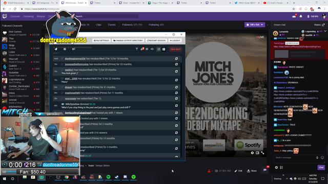Open chat Rooms popout
328x184 pixels.
tap(319, 25)
